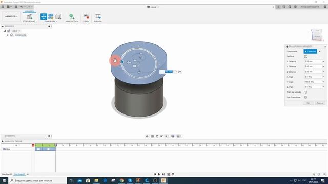
Task: Add a new storyboard plus button
Action: pos(28,174)
